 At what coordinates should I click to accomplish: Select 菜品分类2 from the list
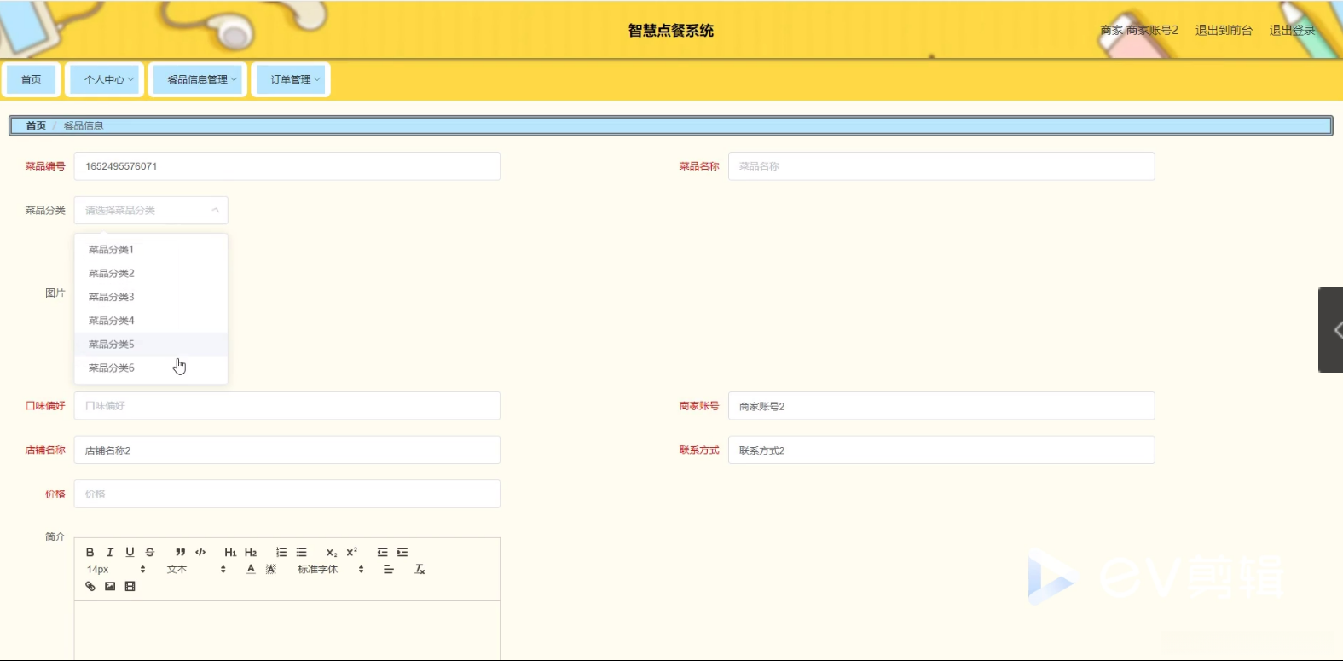151,274
